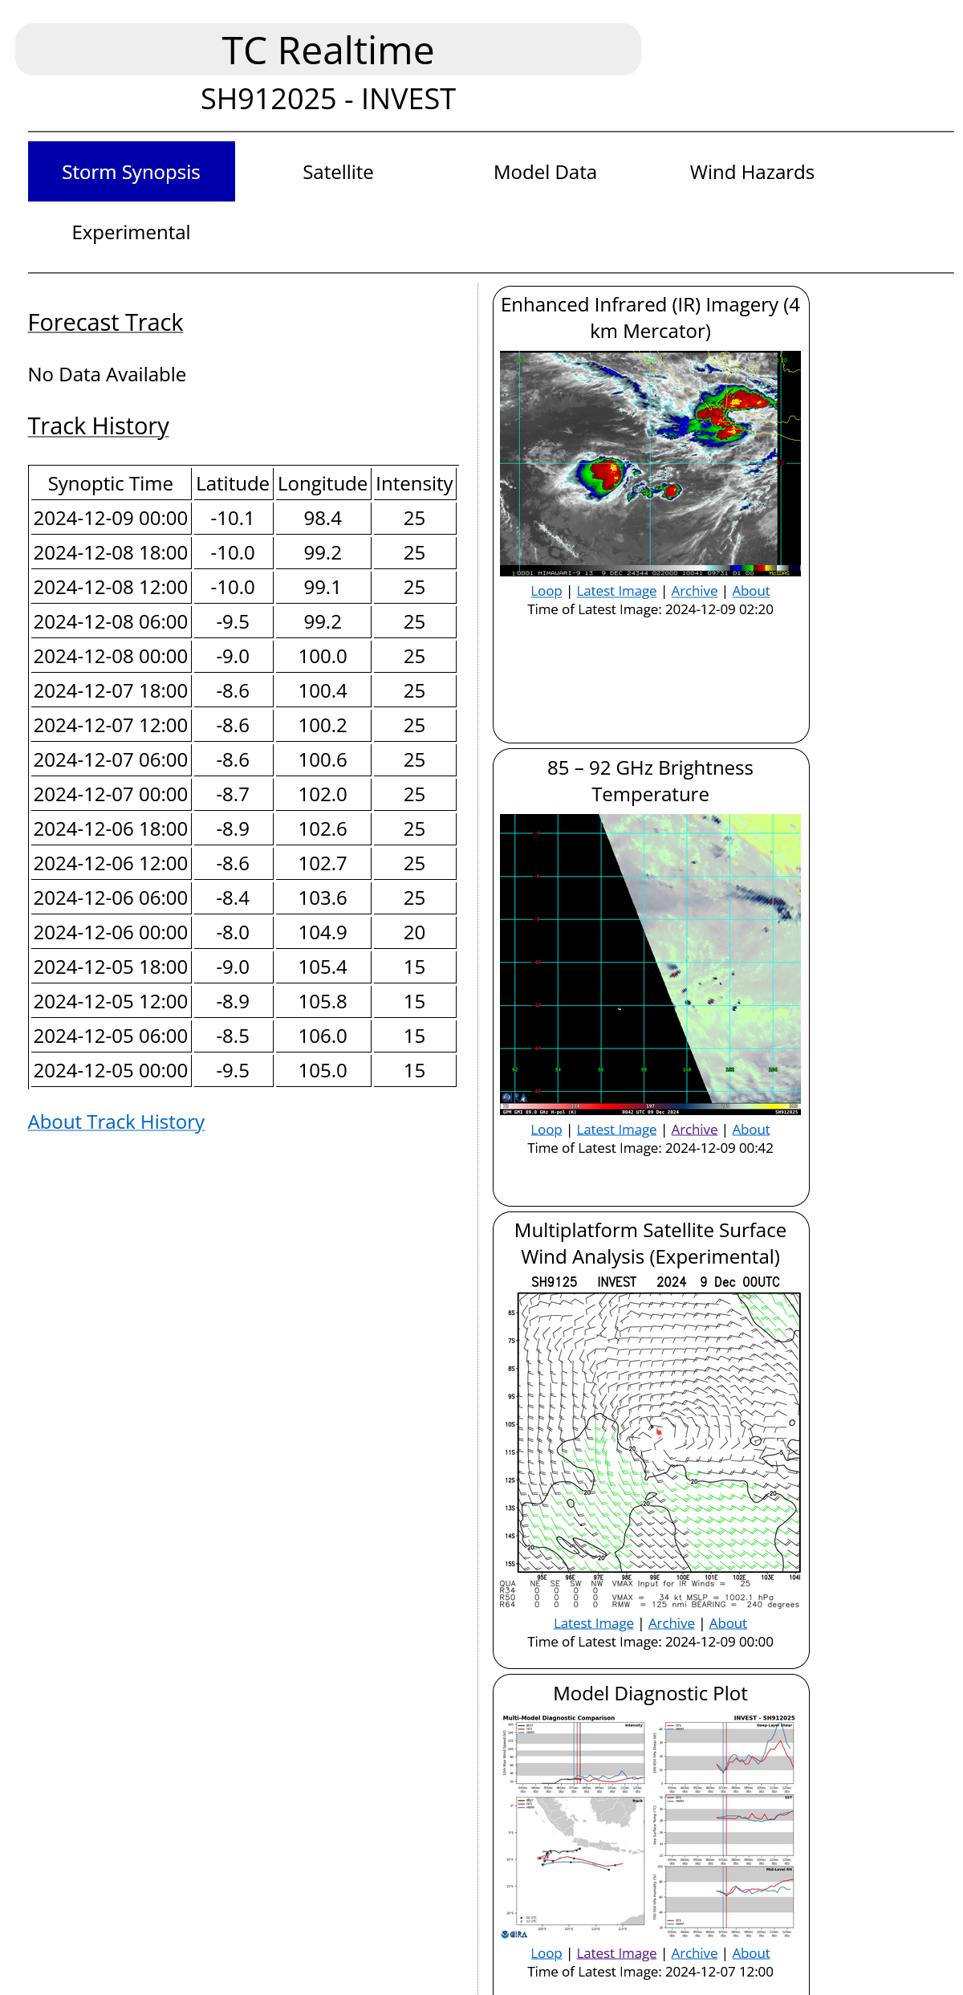Click the TC Realtime page title
Image resolution: width=963 pixels, height=1995 pixels.
point(328,51)
